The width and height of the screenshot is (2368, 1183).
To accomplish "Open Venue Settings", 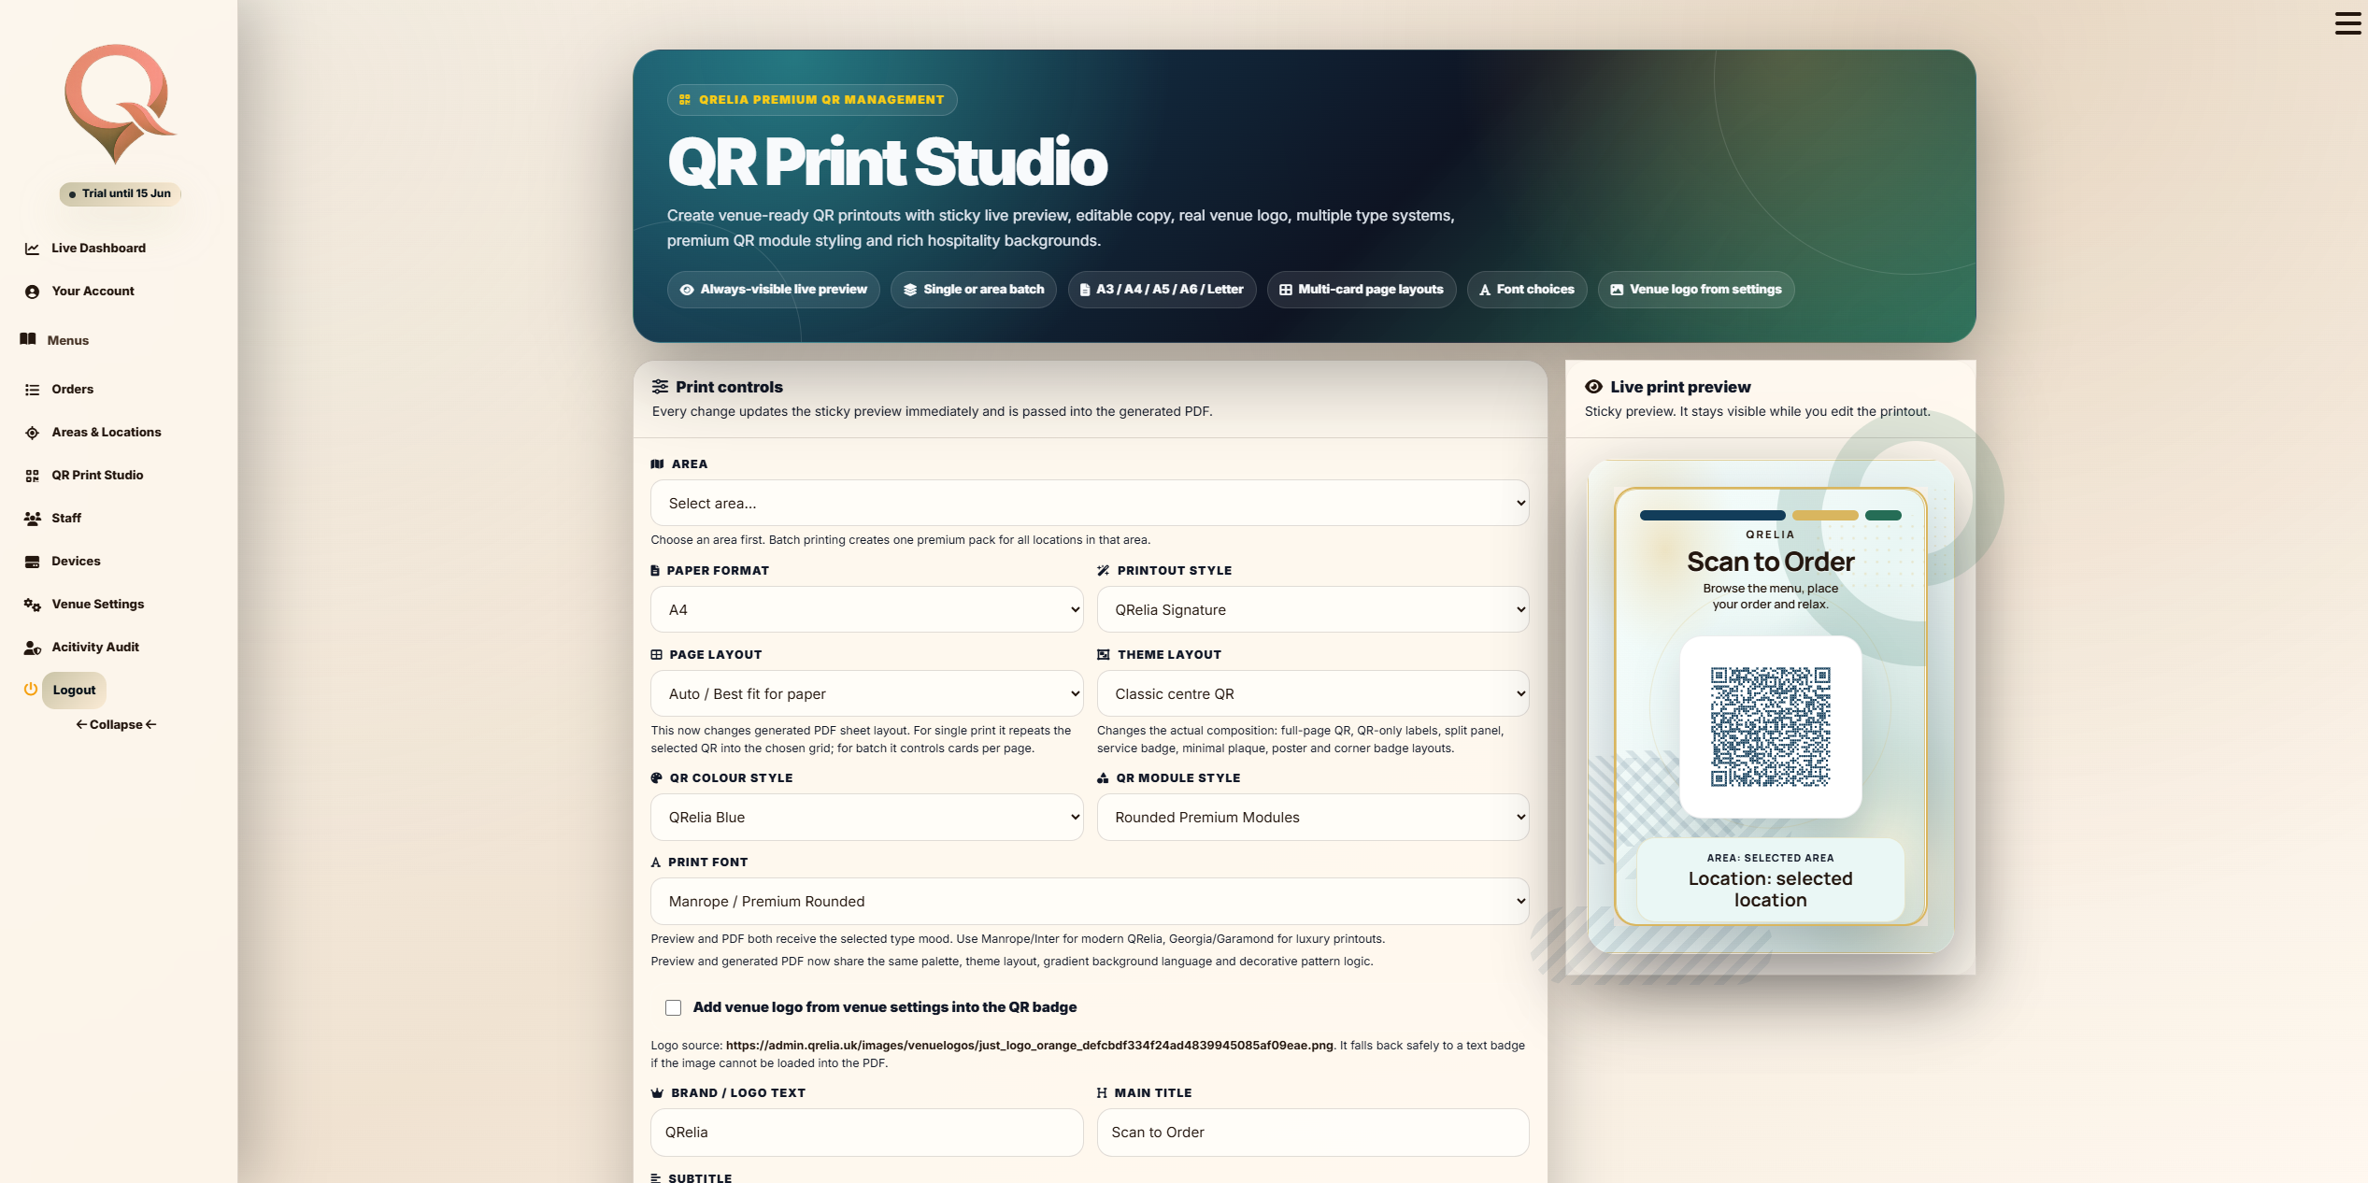I will tap(97, 605).
